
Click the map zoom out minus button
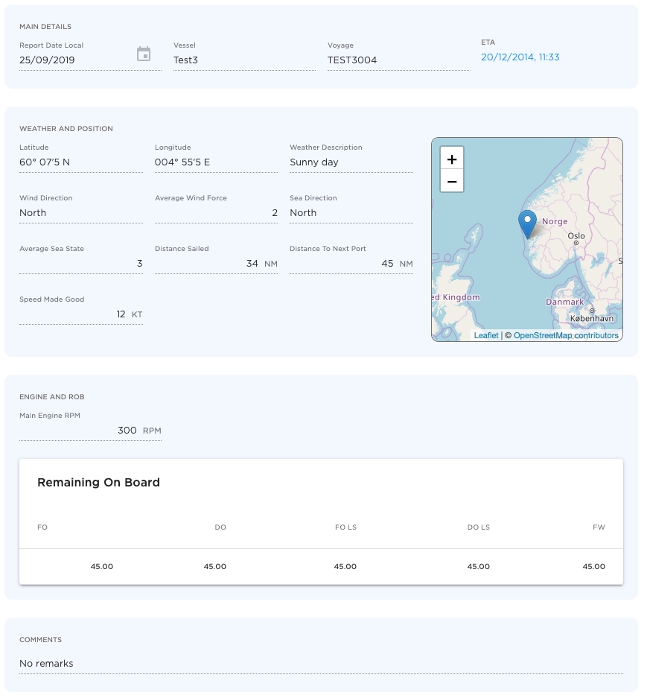452,181
